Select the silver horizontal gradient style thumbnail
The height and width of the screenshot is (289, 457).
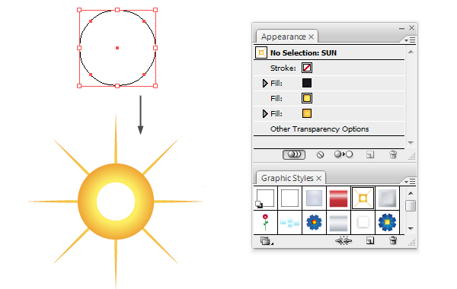(x=338, y=222)
